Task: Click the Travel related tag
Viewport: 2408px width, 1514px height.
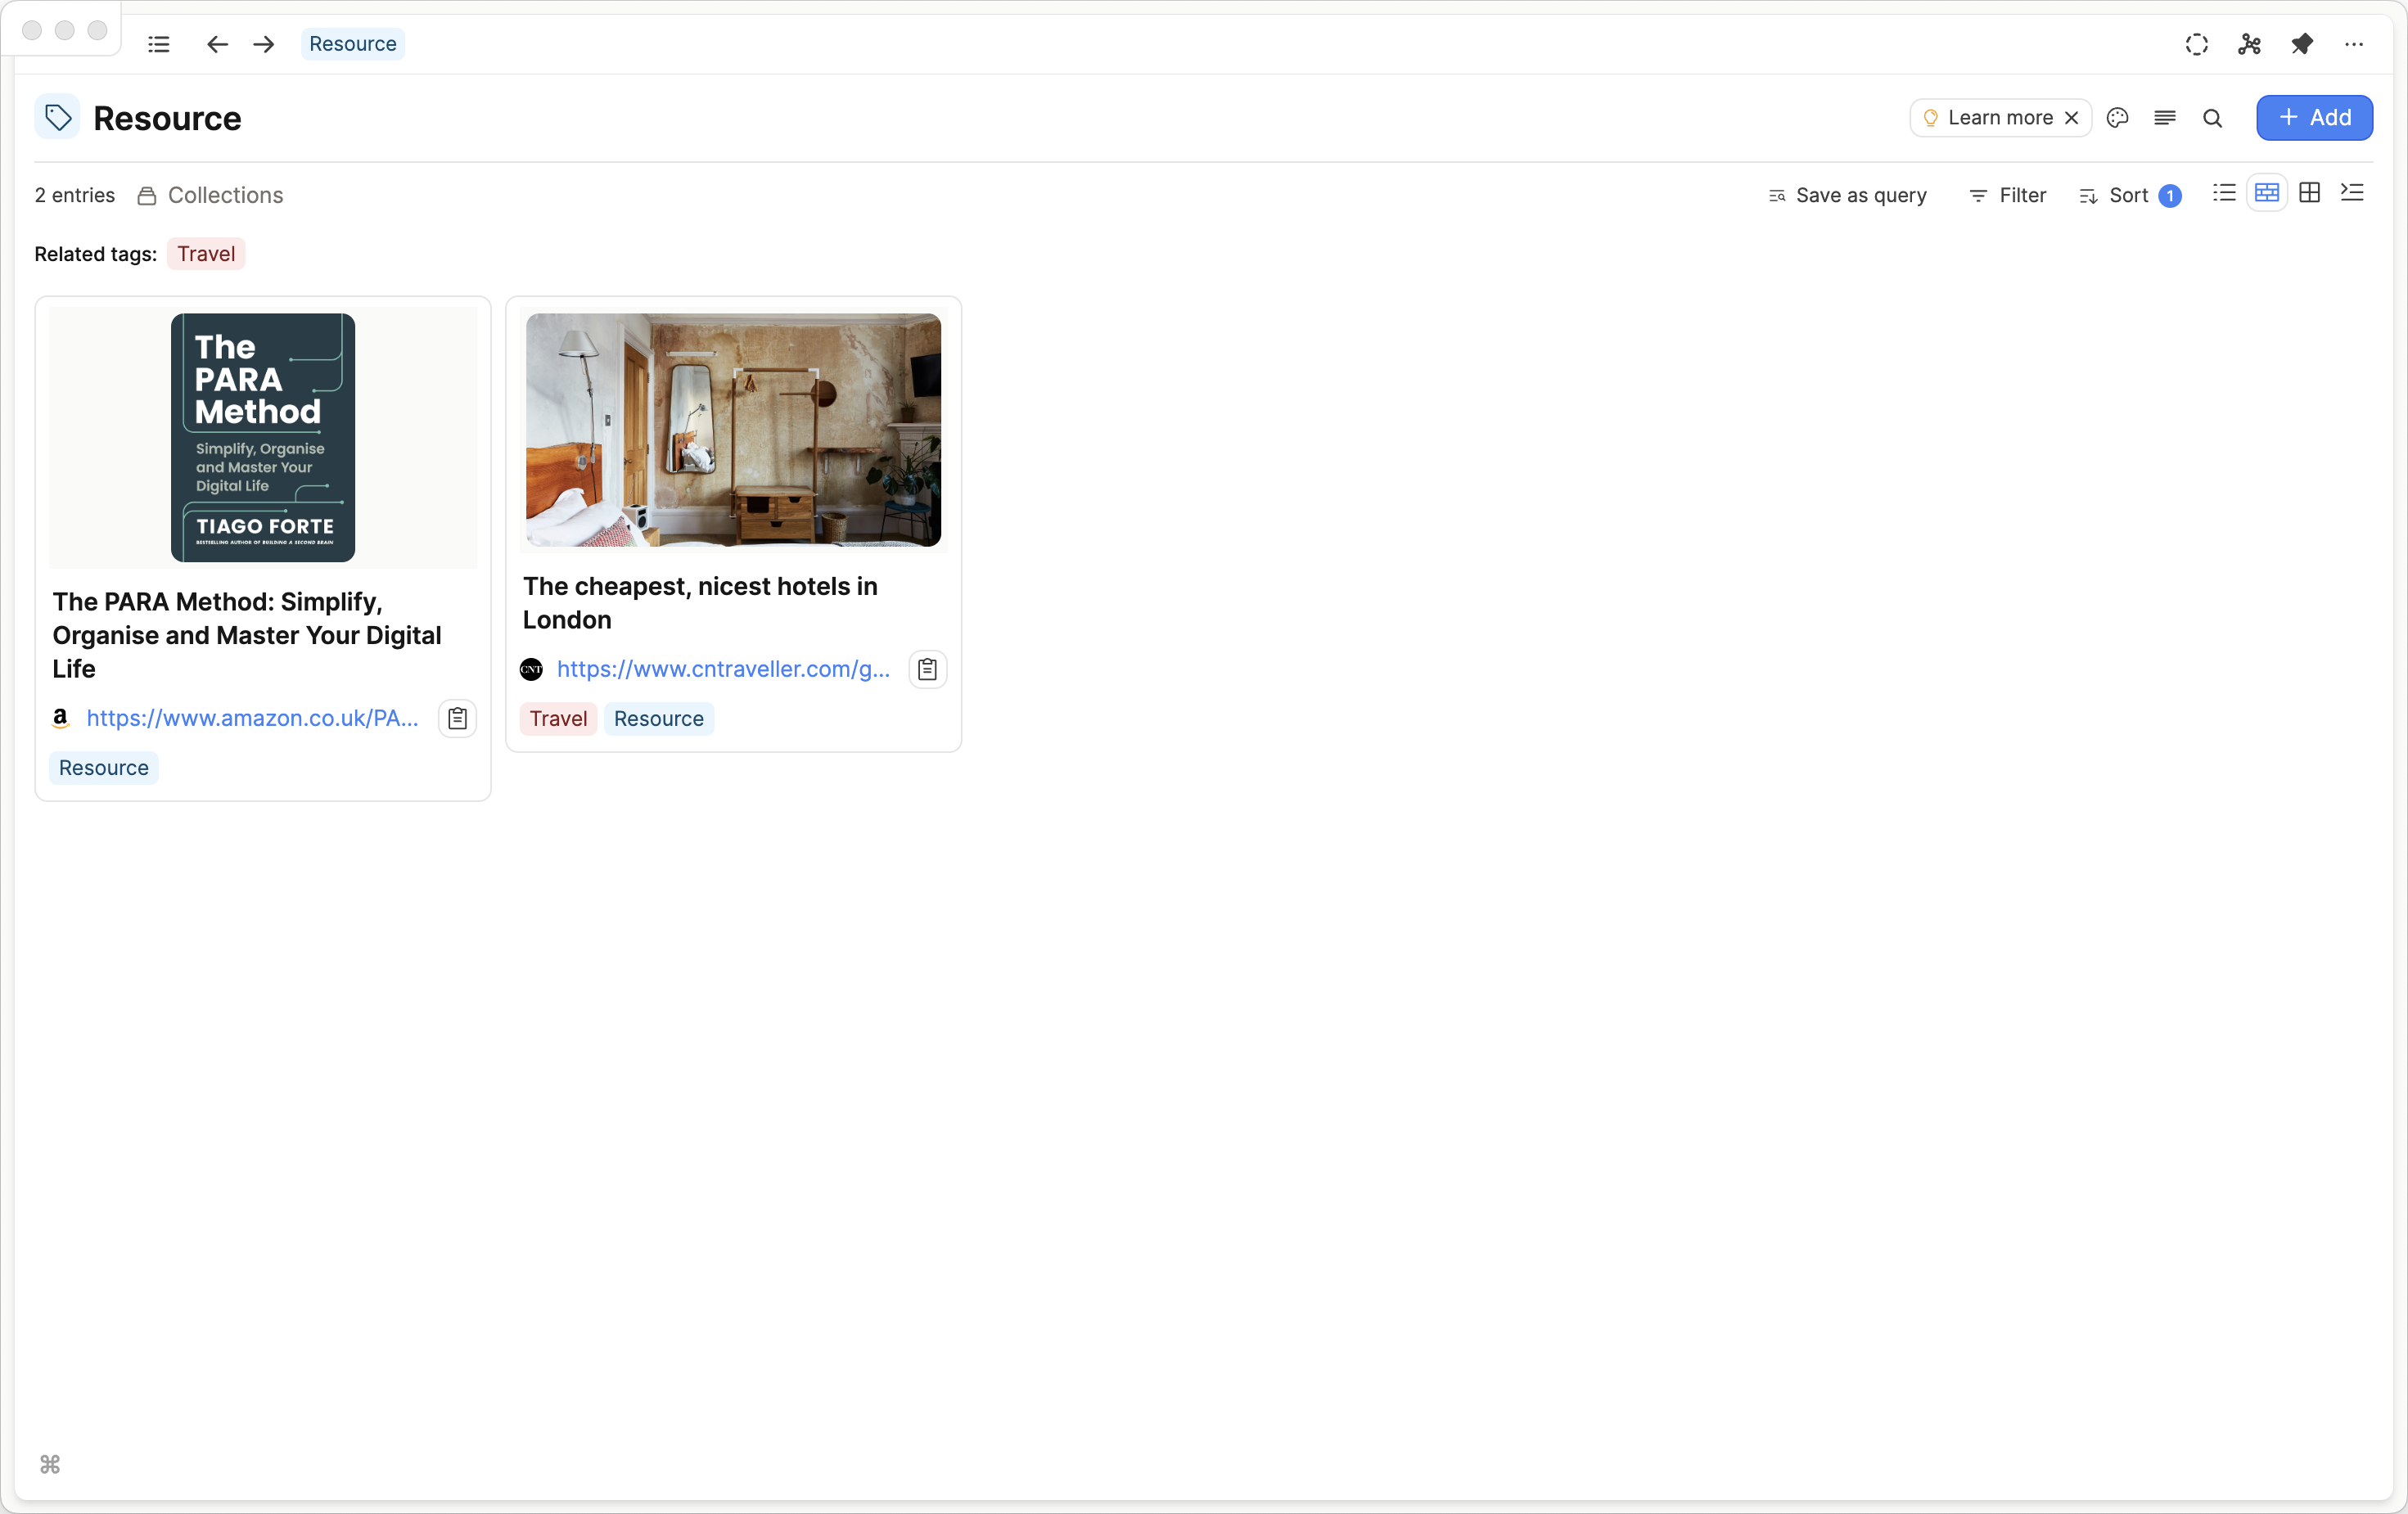Action: pyautogui.click(x=206, y=254)
